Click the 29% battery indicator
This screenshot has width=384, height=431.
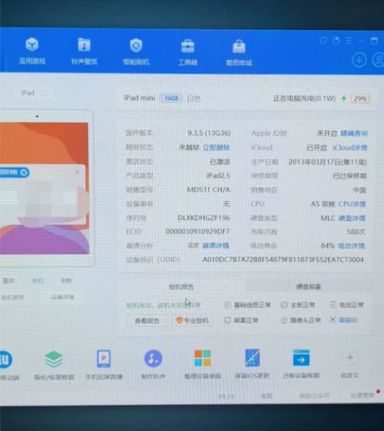tap(360, 98)
